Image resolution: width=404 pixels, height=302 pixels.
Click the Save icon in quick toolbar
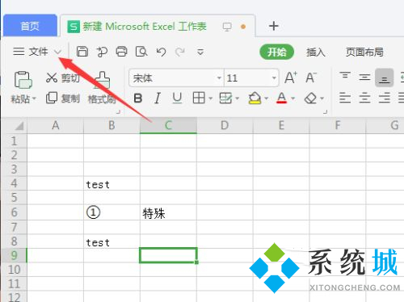tap(82, 51)
